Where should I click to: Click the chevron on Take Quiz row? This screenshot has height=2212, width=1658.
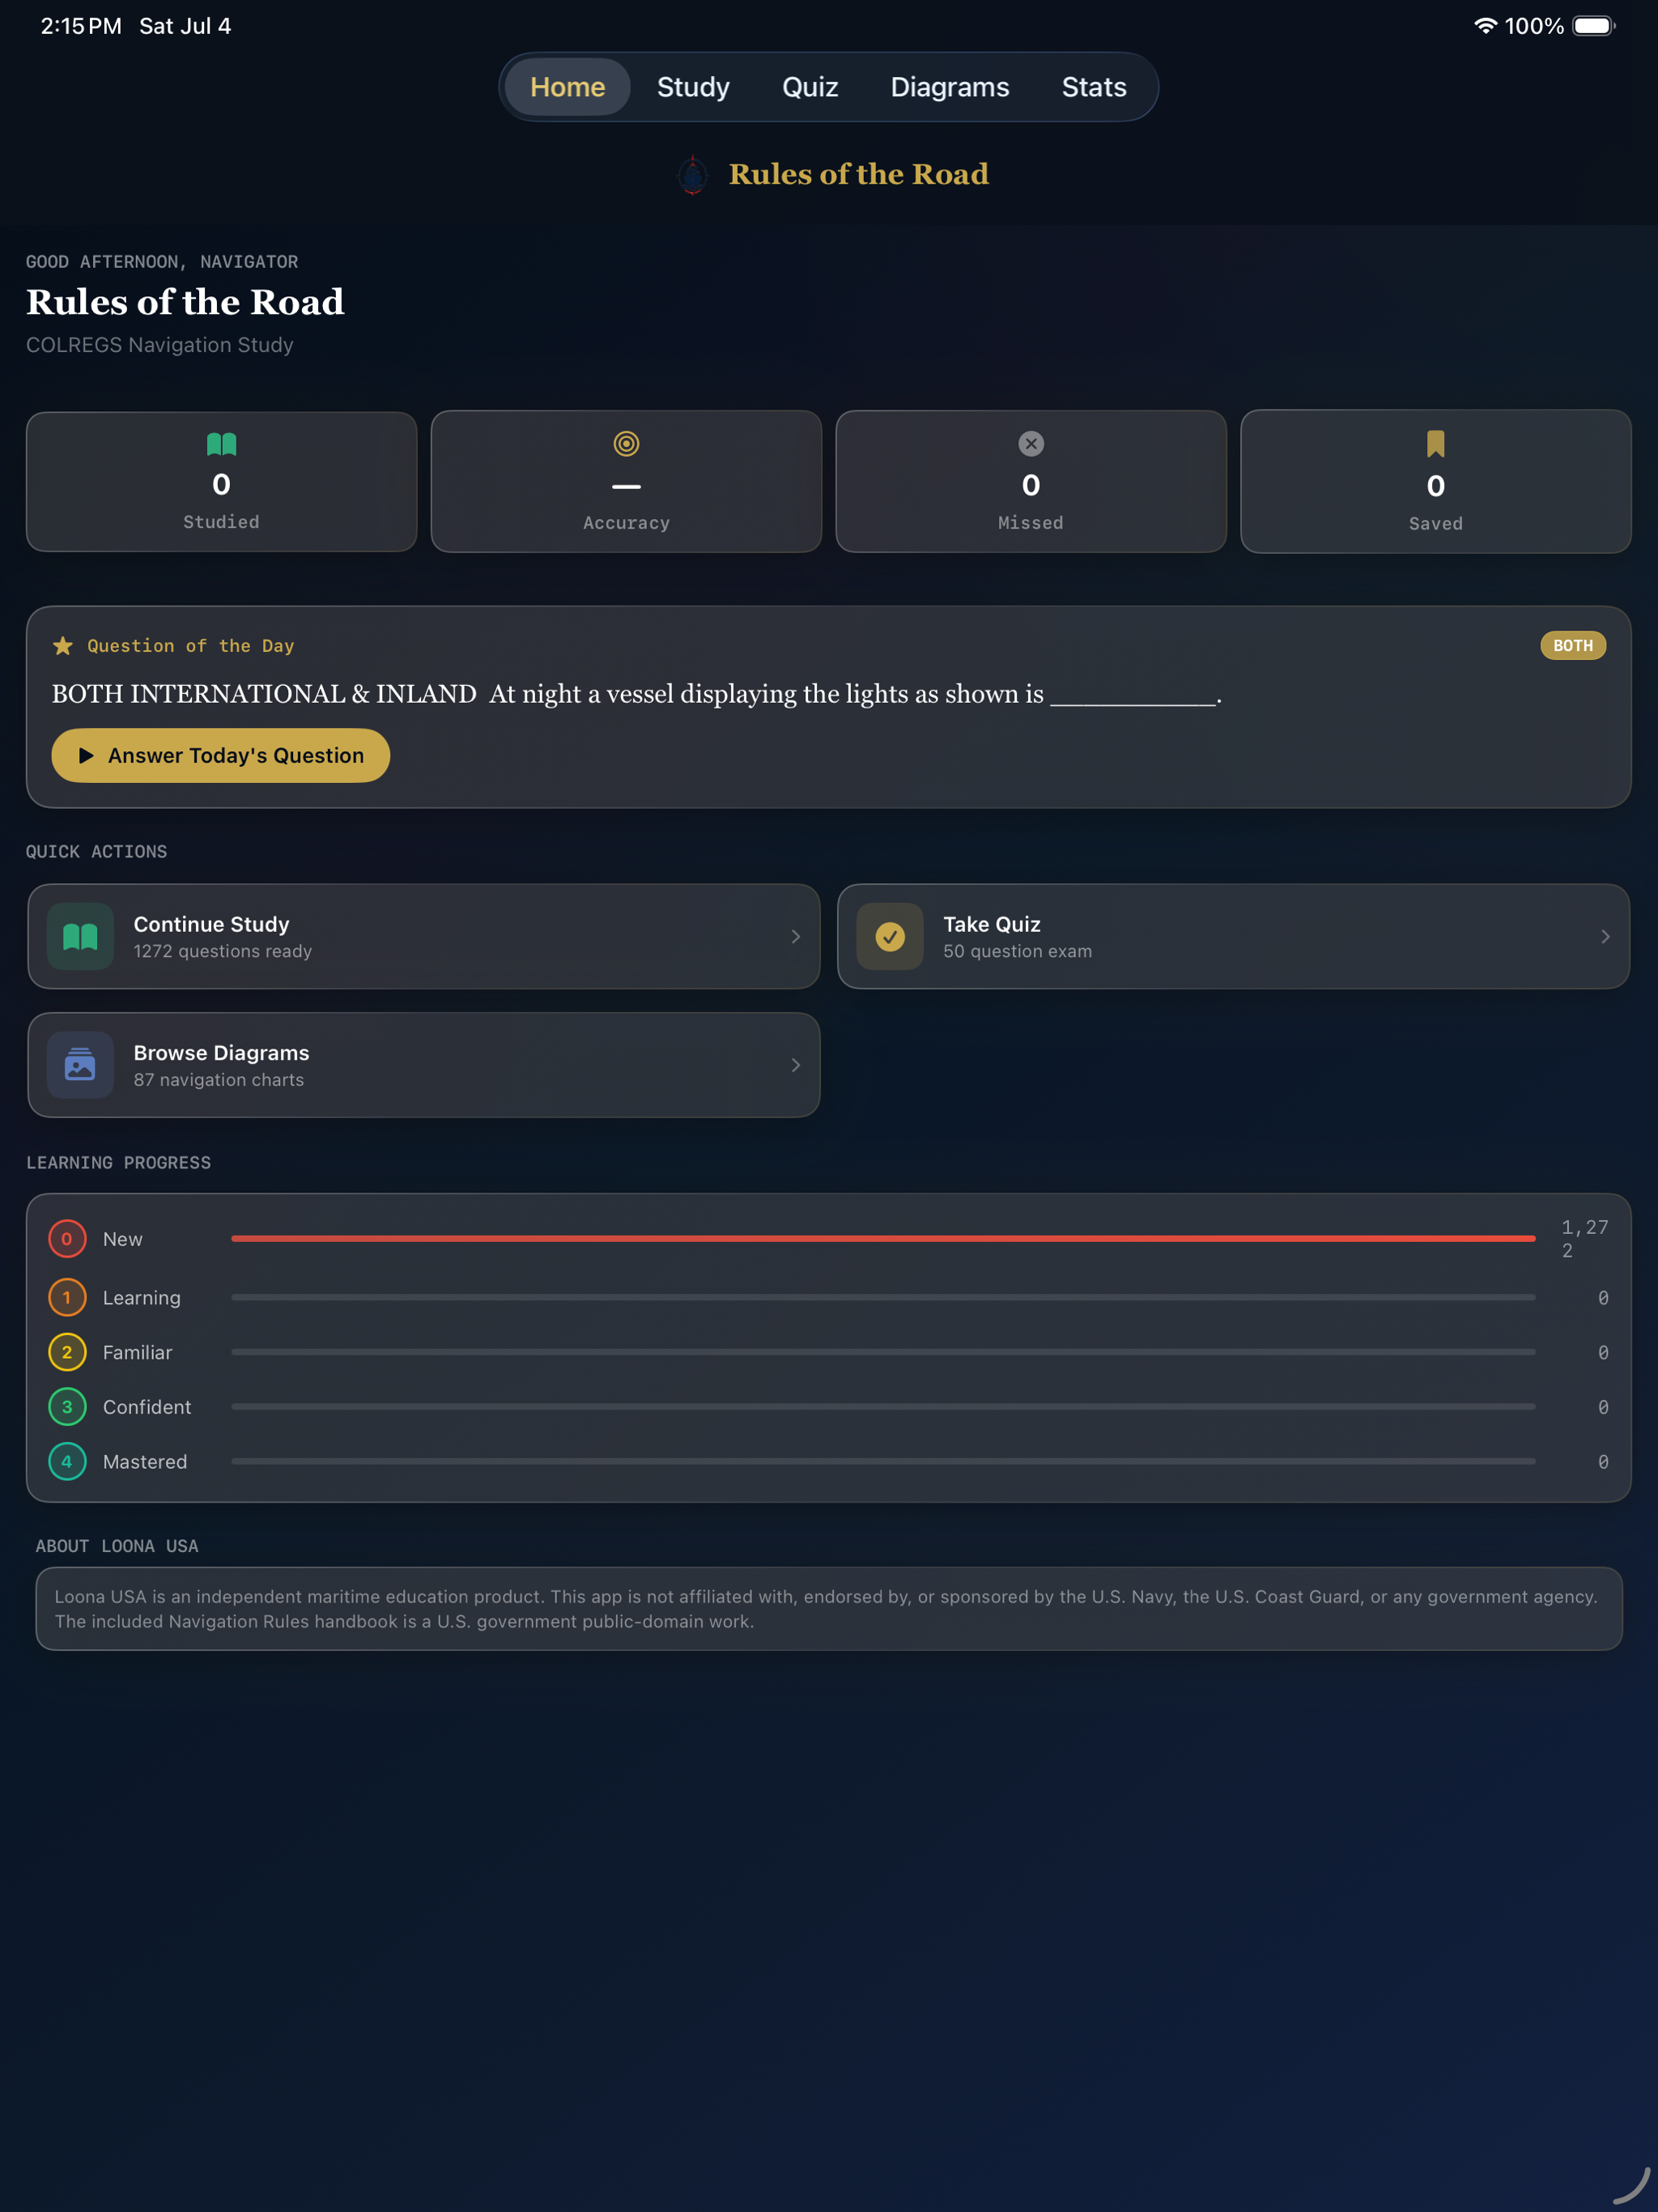[x=1605, y=937]
